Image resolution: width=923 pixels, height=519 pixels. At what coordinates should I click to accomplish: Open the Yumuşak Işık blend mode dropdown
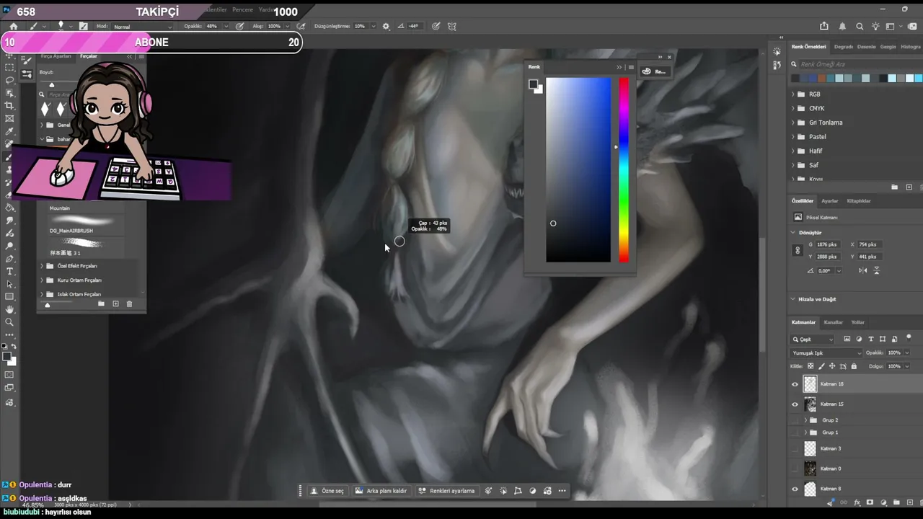point(826,353)
